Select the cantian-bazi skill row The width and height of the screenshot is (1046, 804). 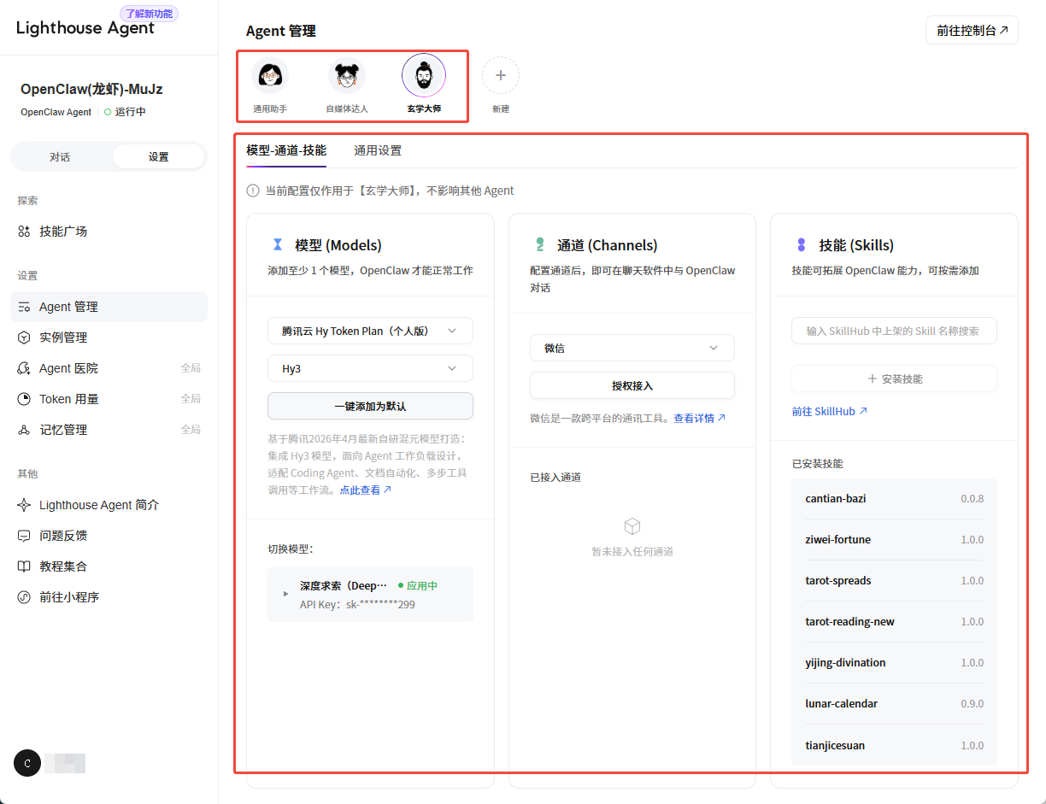[894, 498]
